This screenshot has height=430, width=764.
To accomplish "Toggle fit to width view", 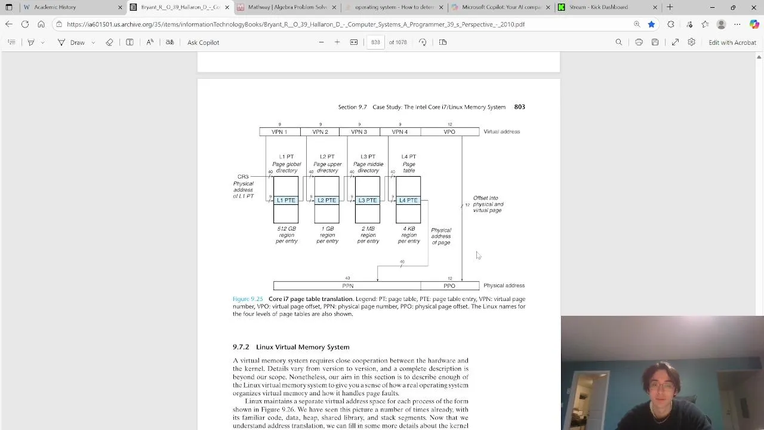I will (354, 42).
